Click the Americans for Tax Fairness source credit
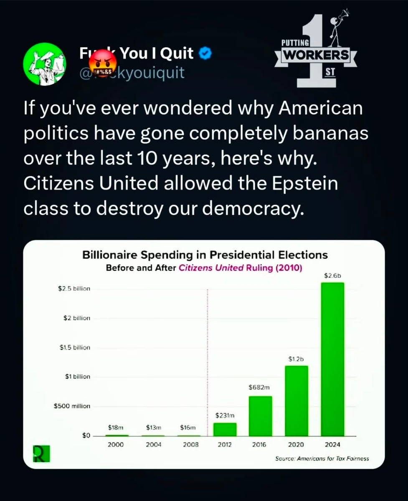This screenshot has height=501, width=408. point(322,458)
